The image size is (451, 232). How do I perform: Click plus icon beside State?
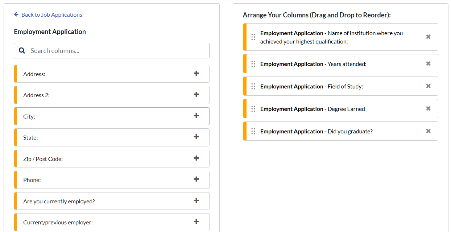[x=196, y=137]
